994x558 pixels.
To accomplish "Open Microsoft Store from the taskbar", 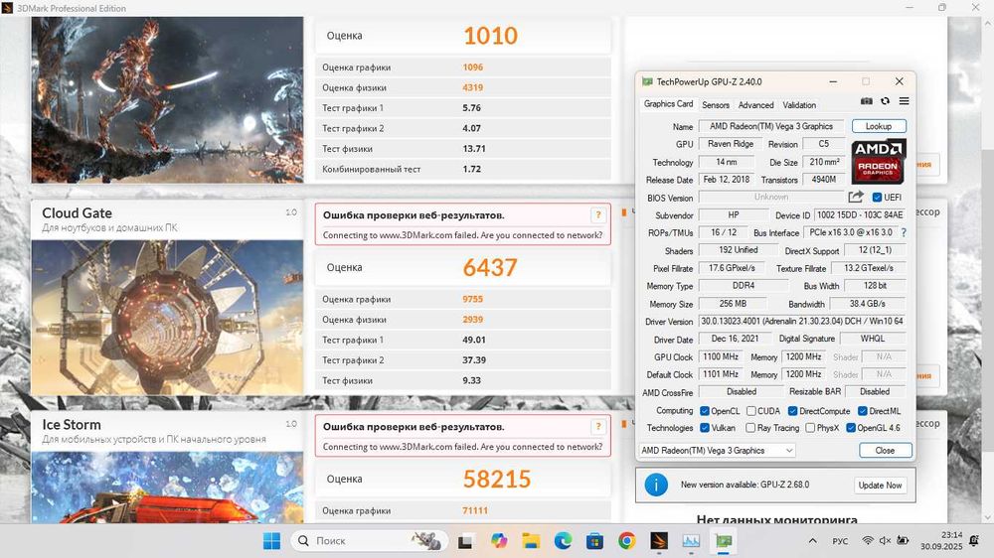I will tap(594, 541).
